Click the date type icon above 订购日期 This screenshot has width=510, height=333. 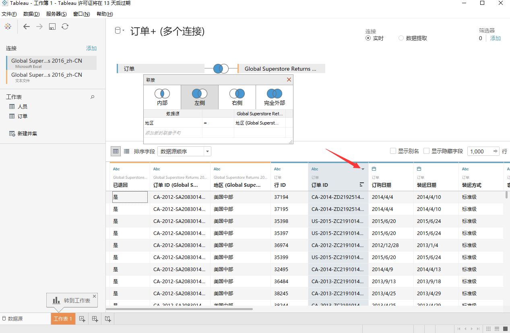pos(374,169)
